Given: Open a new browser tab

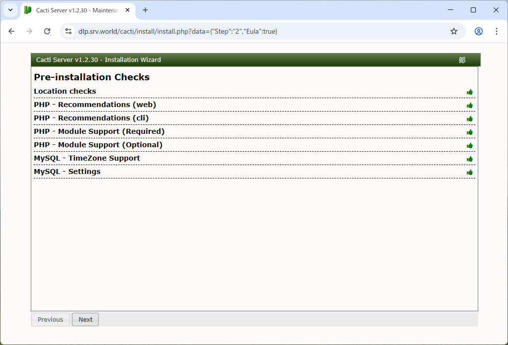Looking at the screenshot, I should pos(145,10).
